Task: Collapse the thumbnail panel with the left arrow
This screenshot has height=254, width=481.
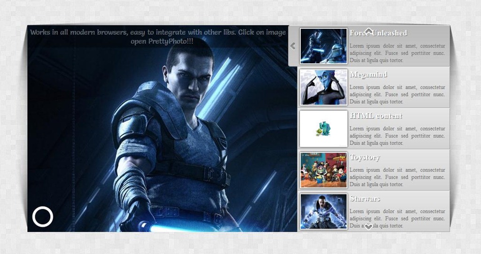Action: 293,46
